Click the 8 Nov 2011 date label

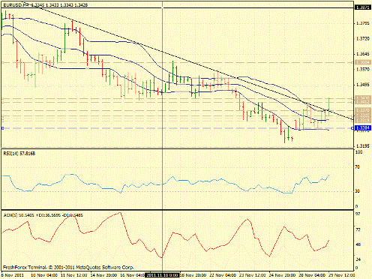tap(13, 275)
